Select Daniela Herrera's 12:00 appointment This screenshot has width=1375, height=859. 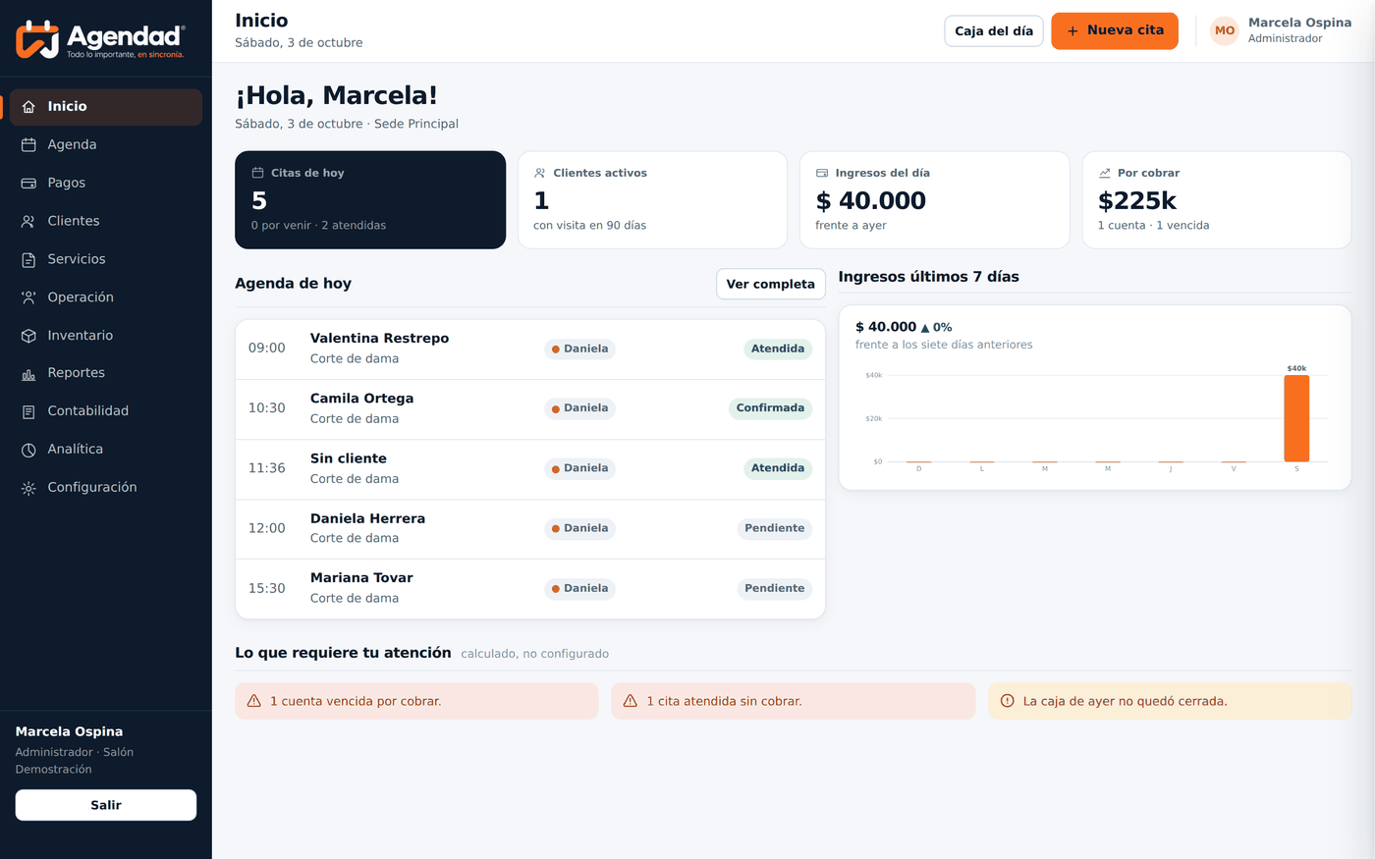530,529
